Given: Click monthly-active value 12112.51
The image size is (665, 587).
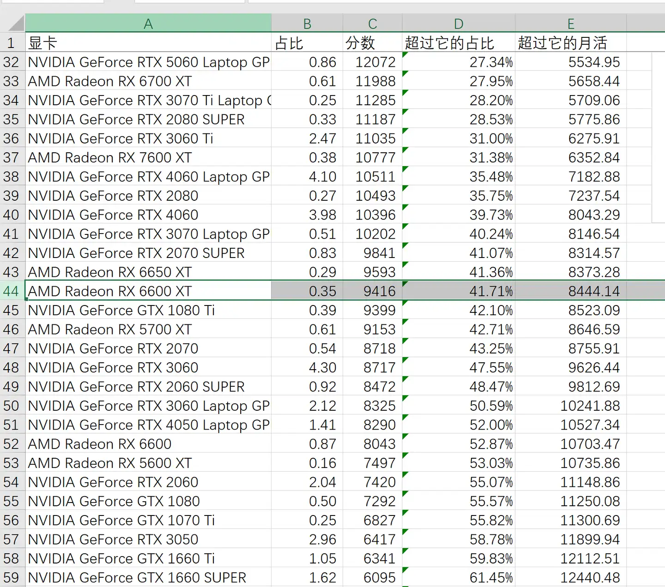Looking at the screenshot, I should 571,558.
